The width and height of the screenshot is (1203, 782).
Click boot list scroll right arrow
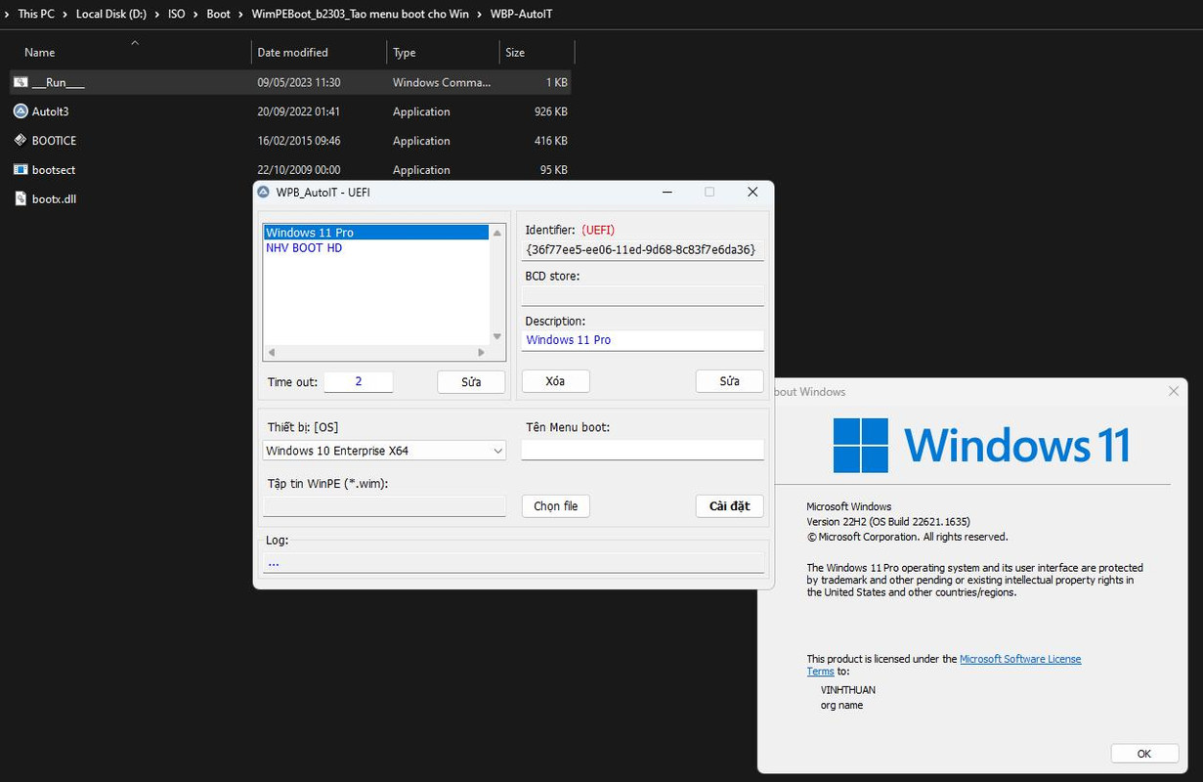pyautogui.click(x=482, y=352)
